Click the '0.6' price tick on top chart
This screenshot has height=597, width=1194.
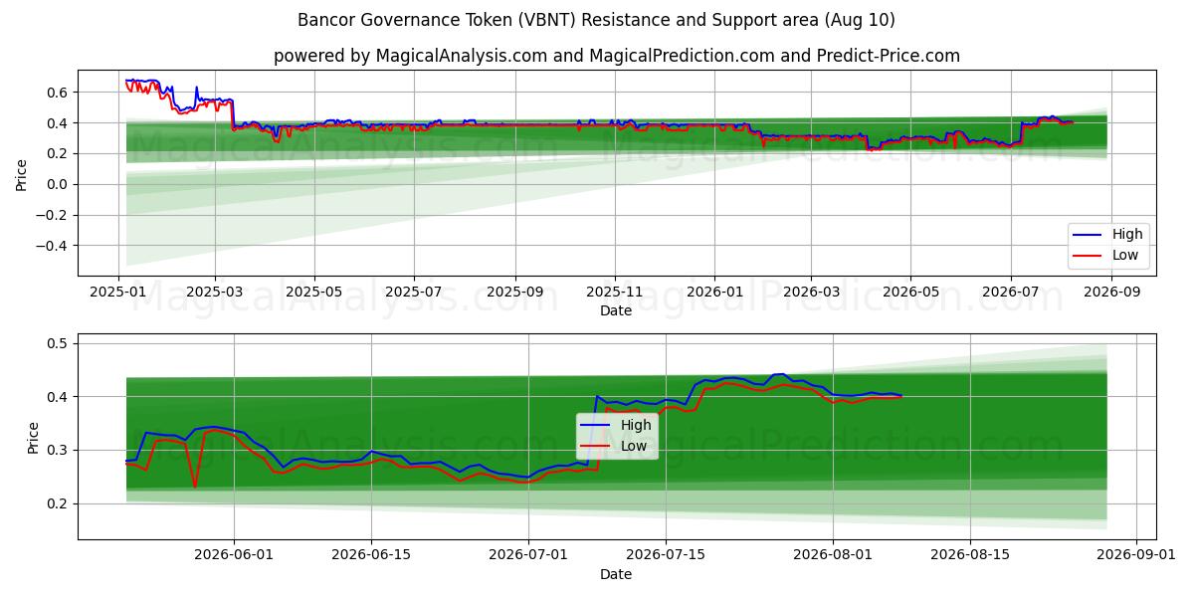pyautogui.click(x=57, y=93)
